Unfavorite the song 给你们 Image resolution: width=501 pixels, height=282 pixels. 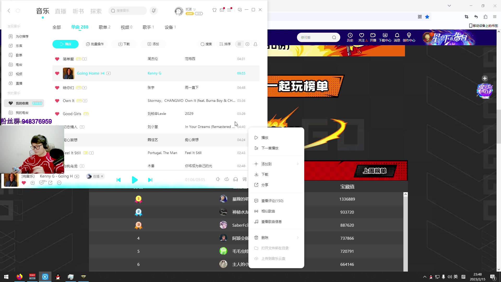click(x=57, y=88)
